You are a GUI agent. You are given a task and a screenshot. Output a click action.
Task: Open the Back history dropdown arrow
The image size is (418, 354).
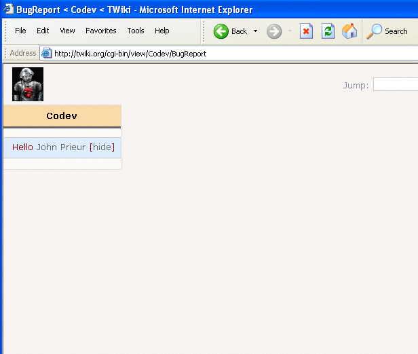tap(255, 31)
